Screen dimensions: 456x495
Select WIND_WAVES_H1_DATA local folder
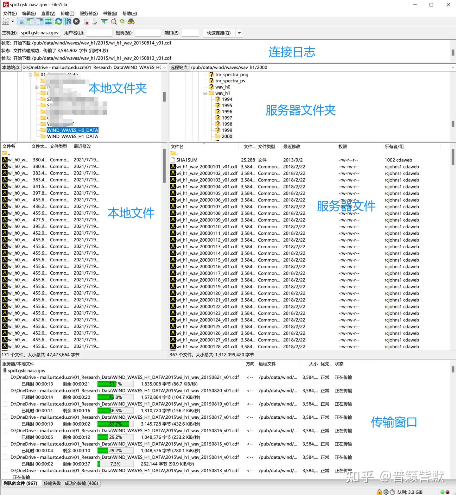(73, 136)
